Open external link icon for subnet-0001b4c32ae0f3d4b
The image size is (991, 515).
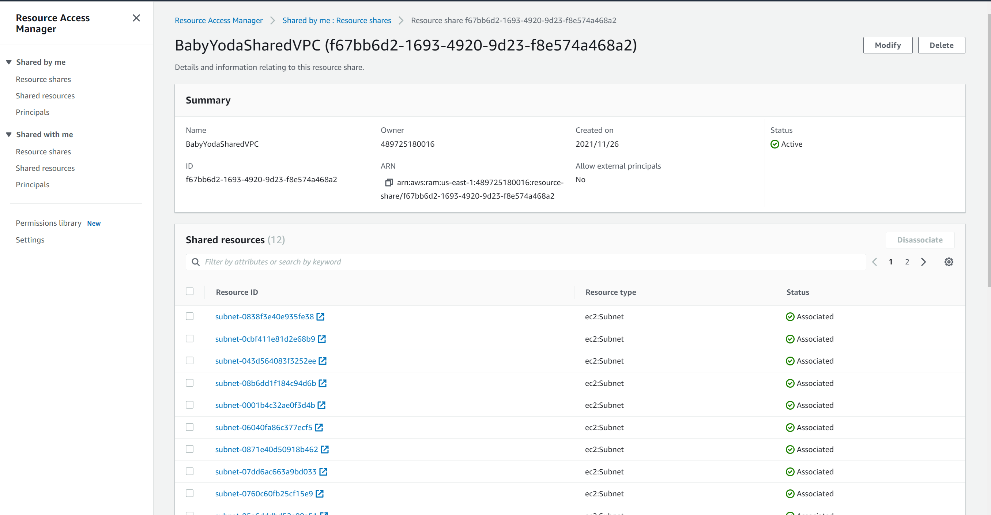tap(321, 405)
